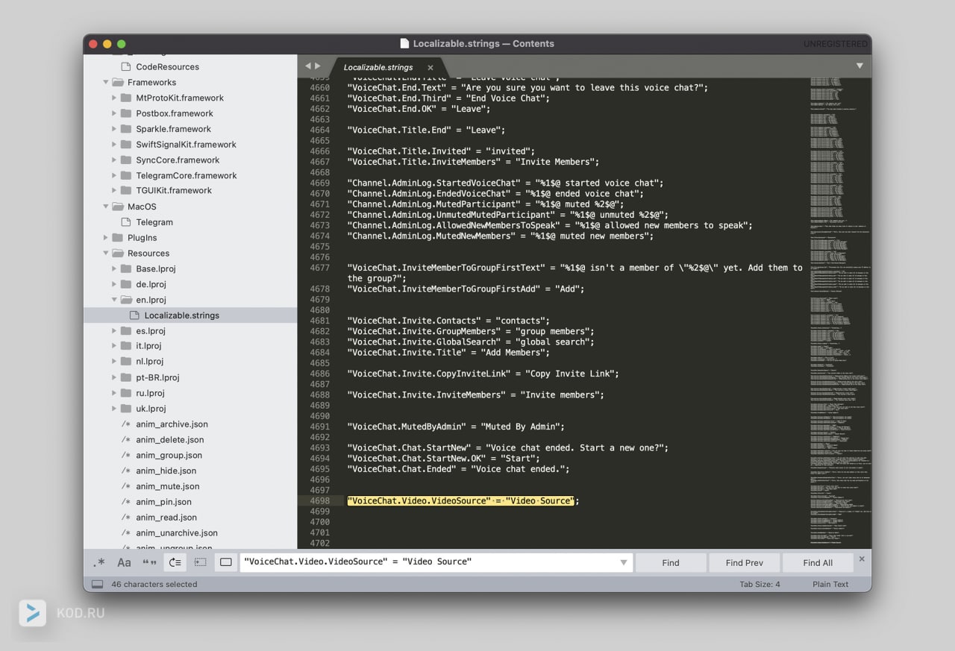955x651 pixels.
Task: Click the SyncCore.framework folder icon
Action: pyautogui.click(x=126, y=160)
